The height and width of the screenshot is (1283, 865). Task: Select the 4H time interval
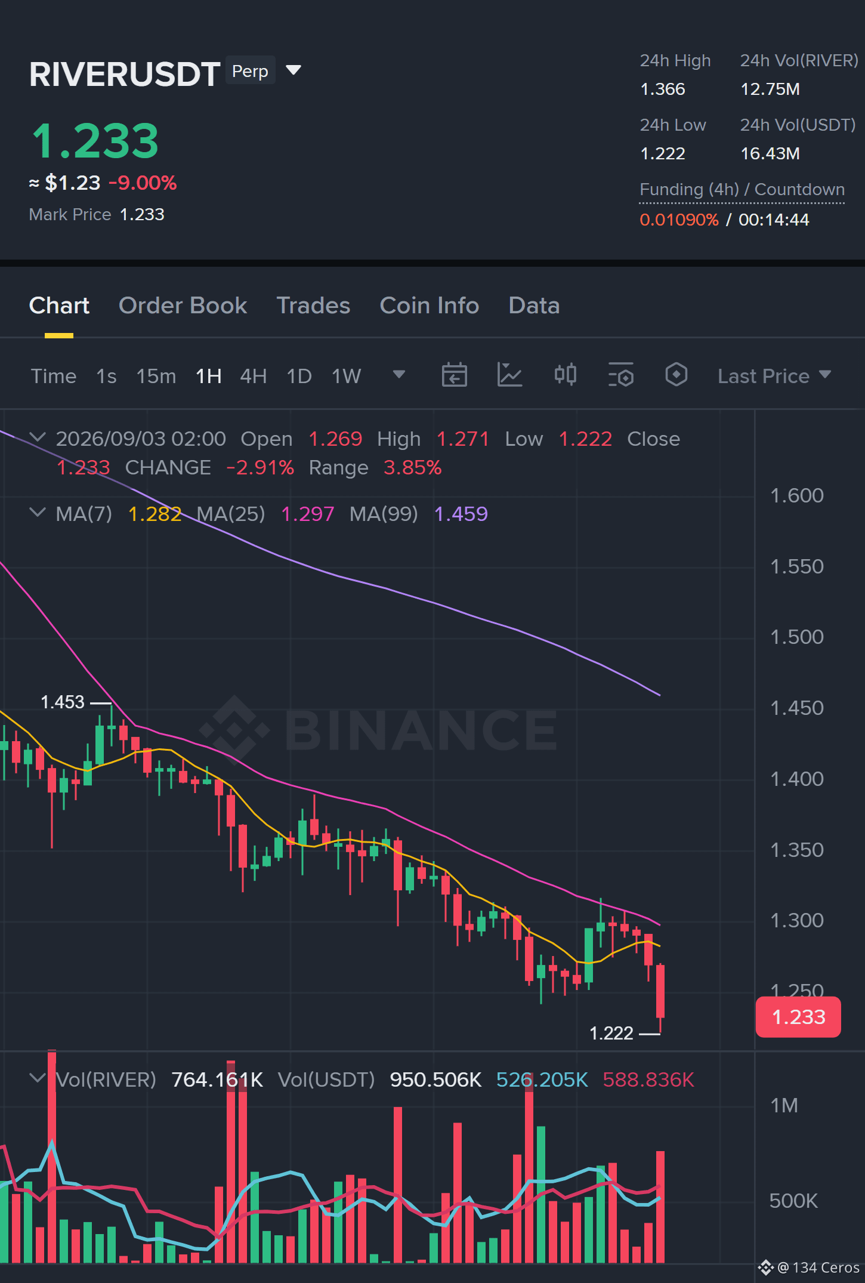[x=253, y=376]
